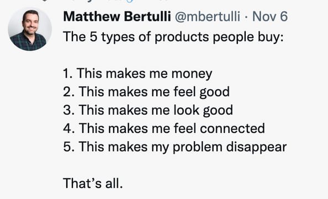The height and width of the screenshot is (199, 328).
Task: Click the "4." list number marker
Action: (69, 128)
